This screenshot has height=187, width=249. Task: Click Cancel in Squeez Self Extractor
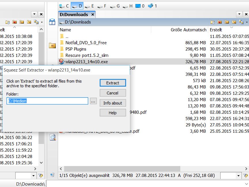[112, 93]
